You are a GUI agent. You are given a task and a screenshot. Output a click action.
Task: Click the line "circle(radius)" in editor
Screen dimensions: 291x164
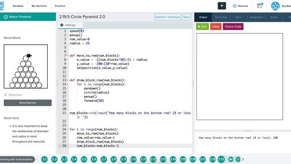pyautogui.click(x=96, y=92)
